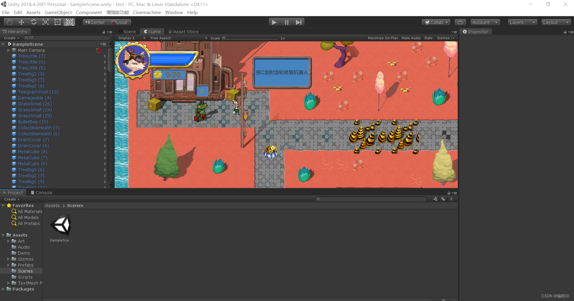The image size is (574, 301).
Task: Click the CollectibleHealth (7) cube icon
Action: (14, 128)
